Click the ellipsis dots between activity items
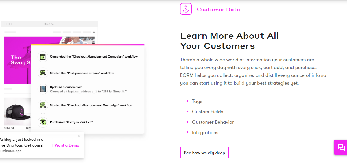Screen dimensions: 347x163 coord(43,114)
